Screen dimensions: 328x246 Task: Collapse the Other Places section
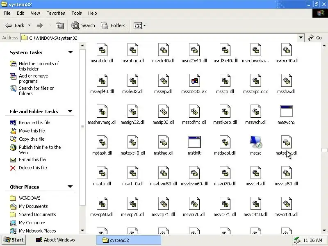[70, 187]
